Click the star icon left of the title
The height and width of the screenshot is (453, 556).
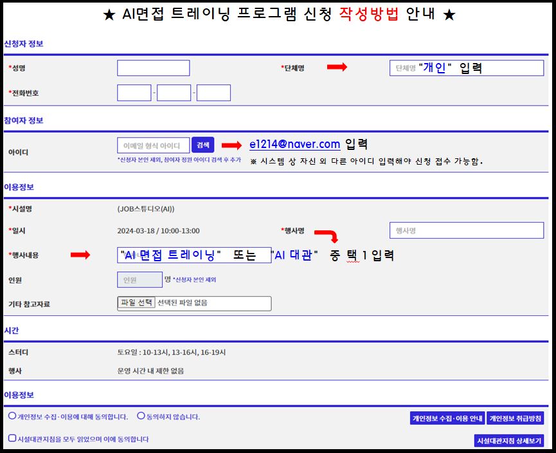pyautogui.click(x=108, y=15)
